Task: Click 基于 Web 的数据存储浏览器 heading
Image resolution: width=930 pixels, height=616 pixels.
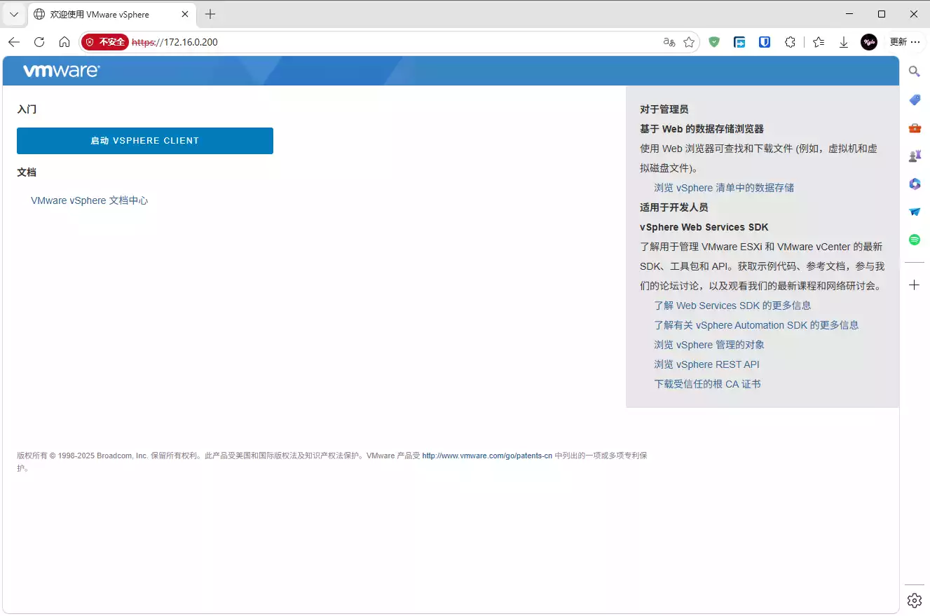Action: [702, 129]
